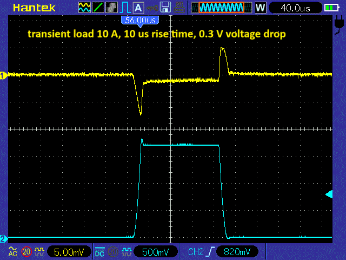The height and width of the screenshot is (260, 346).
Task: Click the CH2 DC coupling icon
Action: pyautogui.click(x=99, y=252)
